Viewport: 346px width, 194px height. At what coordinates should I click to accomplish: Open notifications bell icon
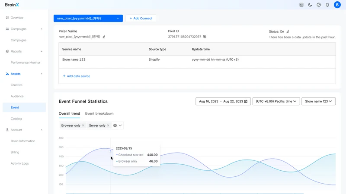click(x=327, y=5)
